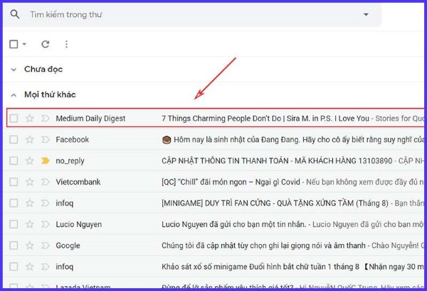Mark Lucio Nguyen email as important
The height and width of the screenshot is (291, 427).
point(46,225)
